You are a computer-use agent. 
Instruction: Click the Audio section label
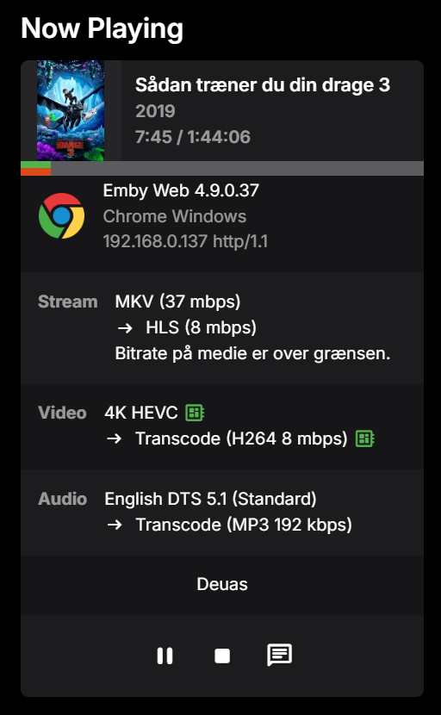[x=63, y=499]
